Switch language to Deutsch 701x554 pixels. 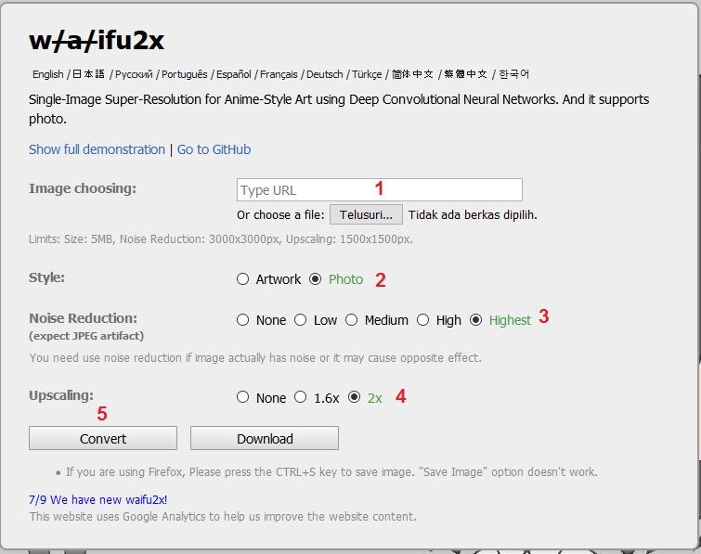click(x=325, y=74)
